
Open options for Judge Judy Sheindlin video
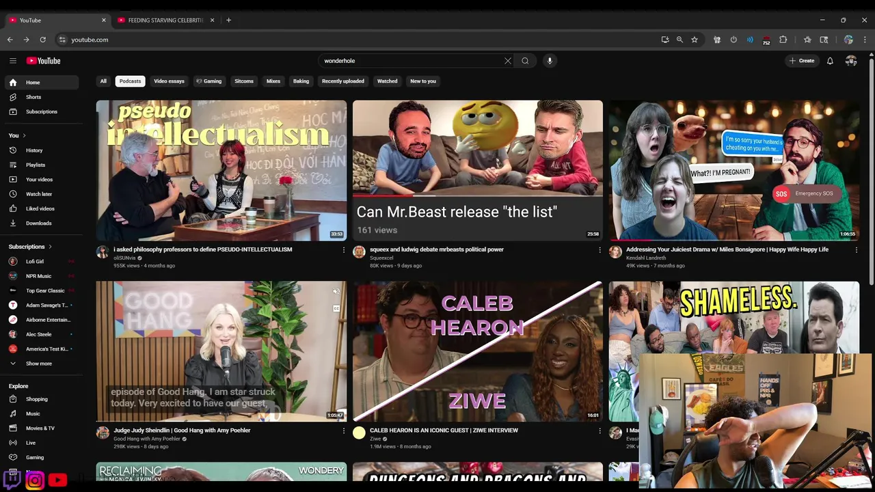coord(343,431)
